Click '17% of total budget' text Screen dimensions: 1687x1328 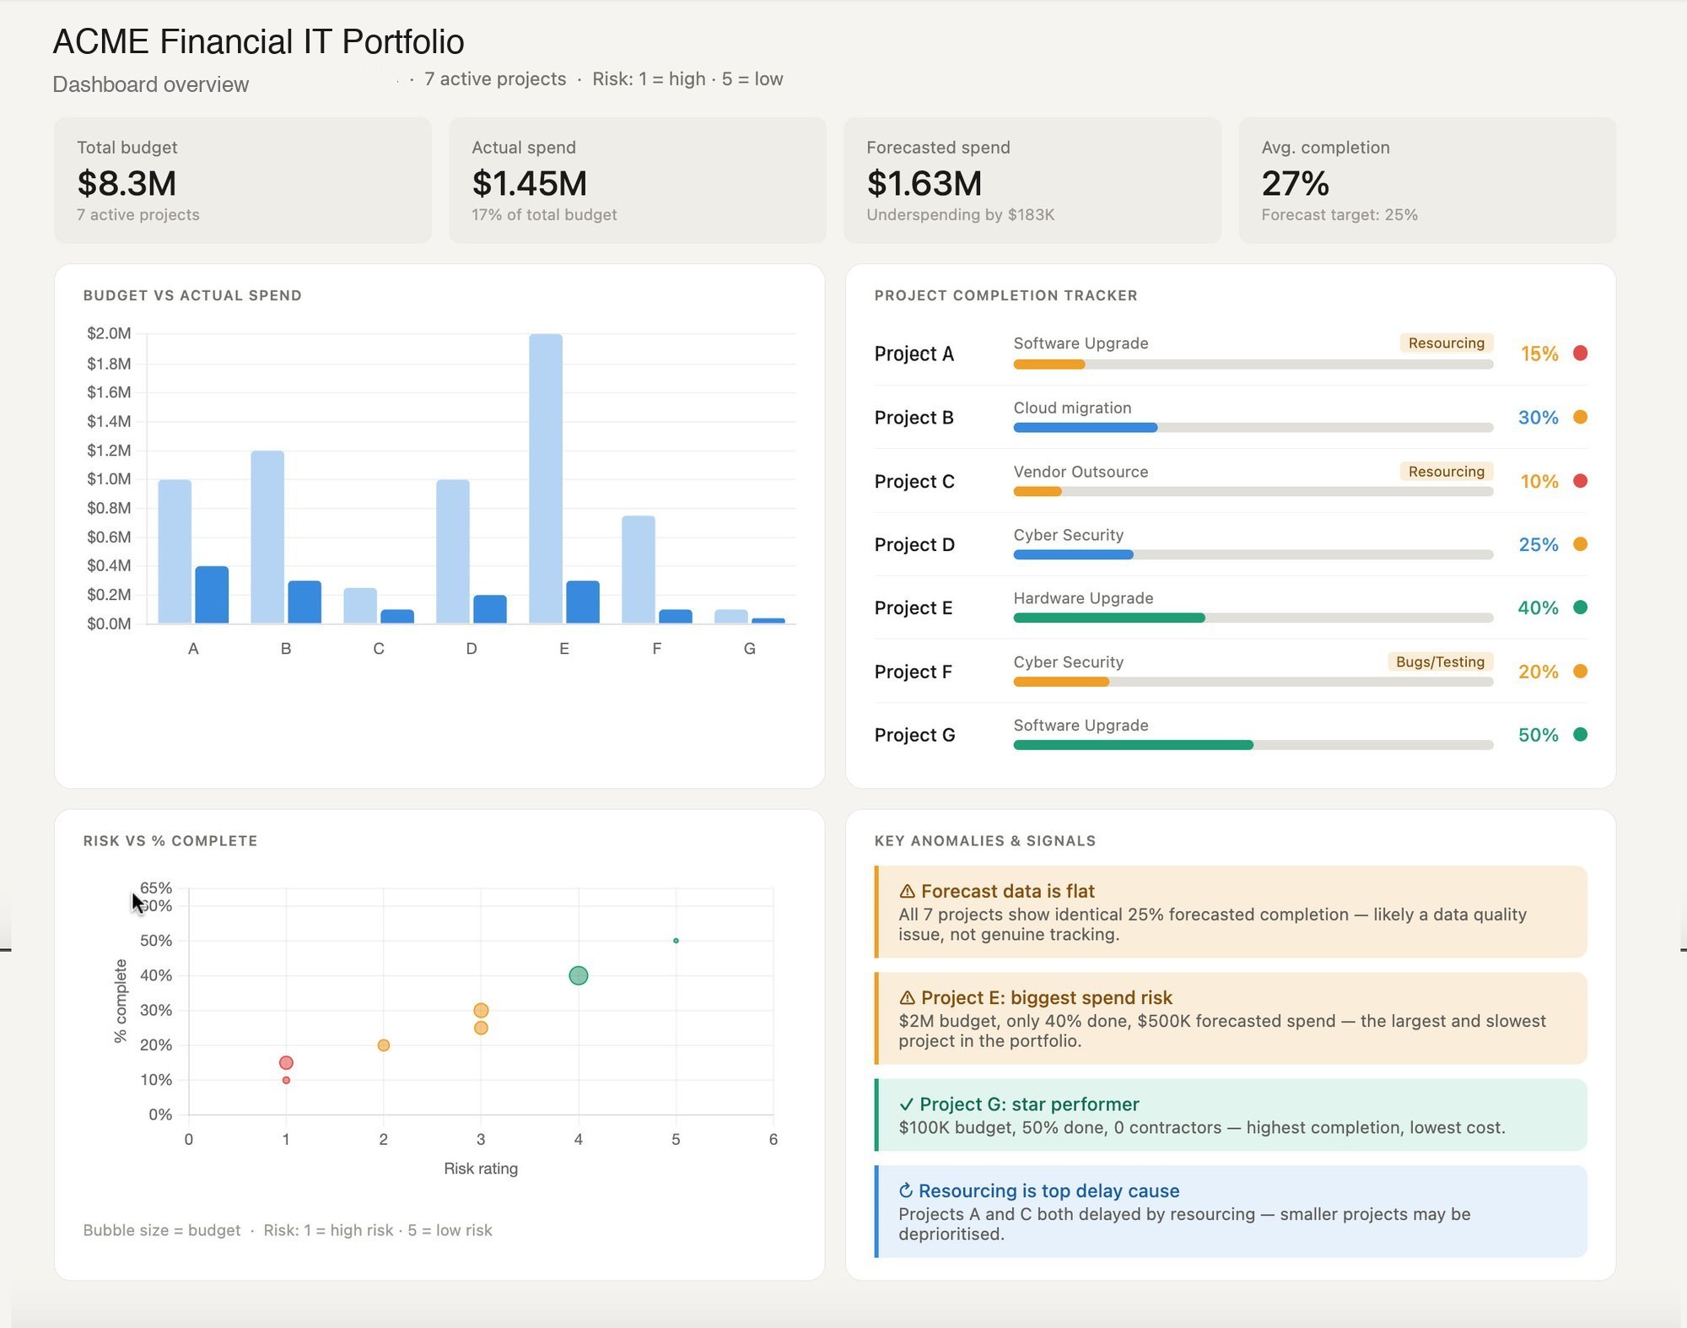pos(544,215)
